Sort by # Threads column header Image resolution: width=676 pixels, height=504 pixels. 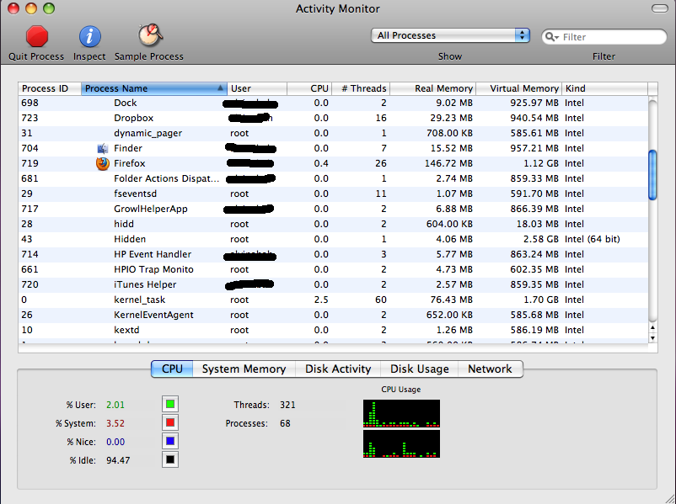point(361,88)
